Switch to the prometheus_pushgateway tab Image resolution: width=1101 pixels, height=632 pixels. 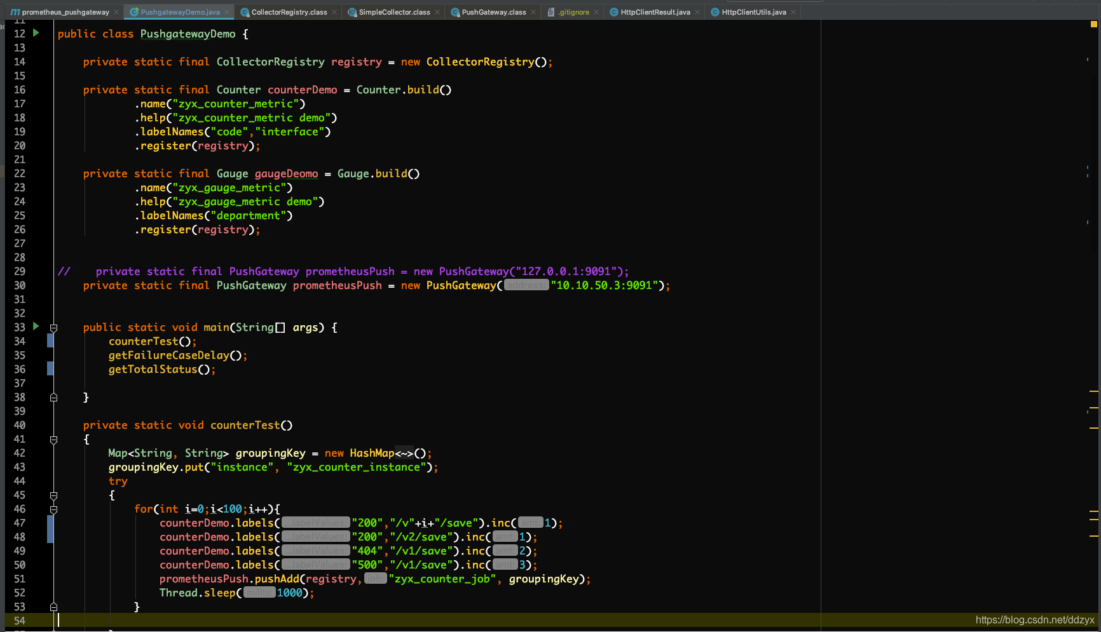coord(65,12)
